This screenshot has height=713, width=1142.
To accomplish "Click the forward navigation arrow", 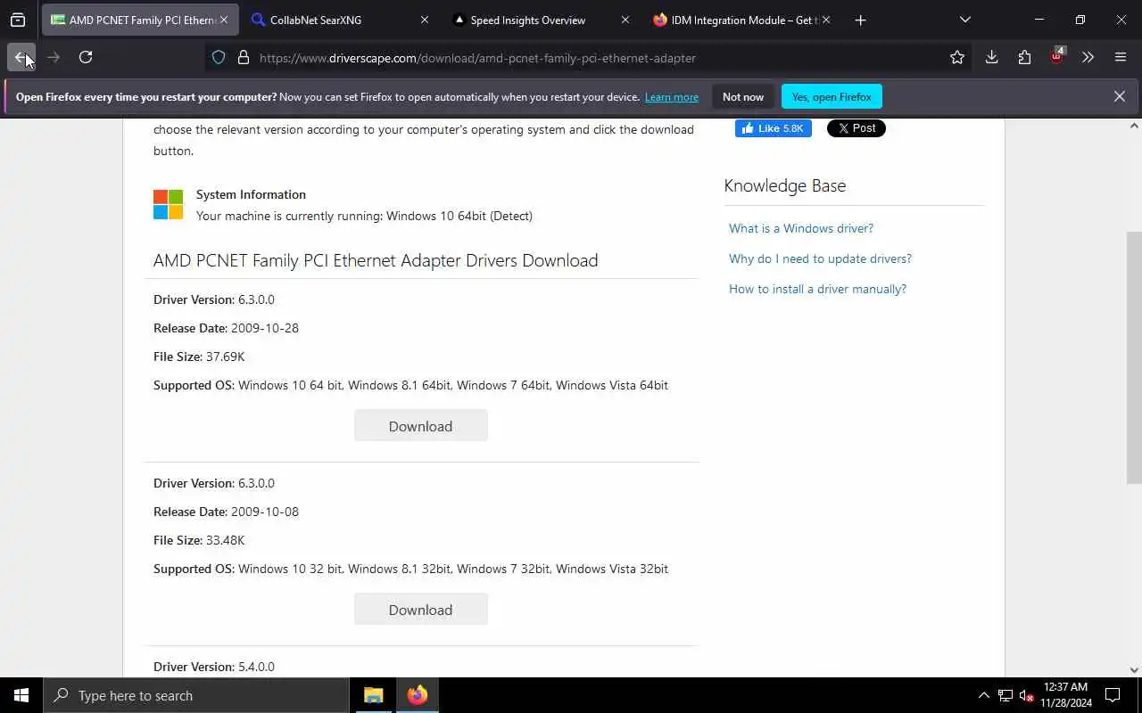I will 54,57.
